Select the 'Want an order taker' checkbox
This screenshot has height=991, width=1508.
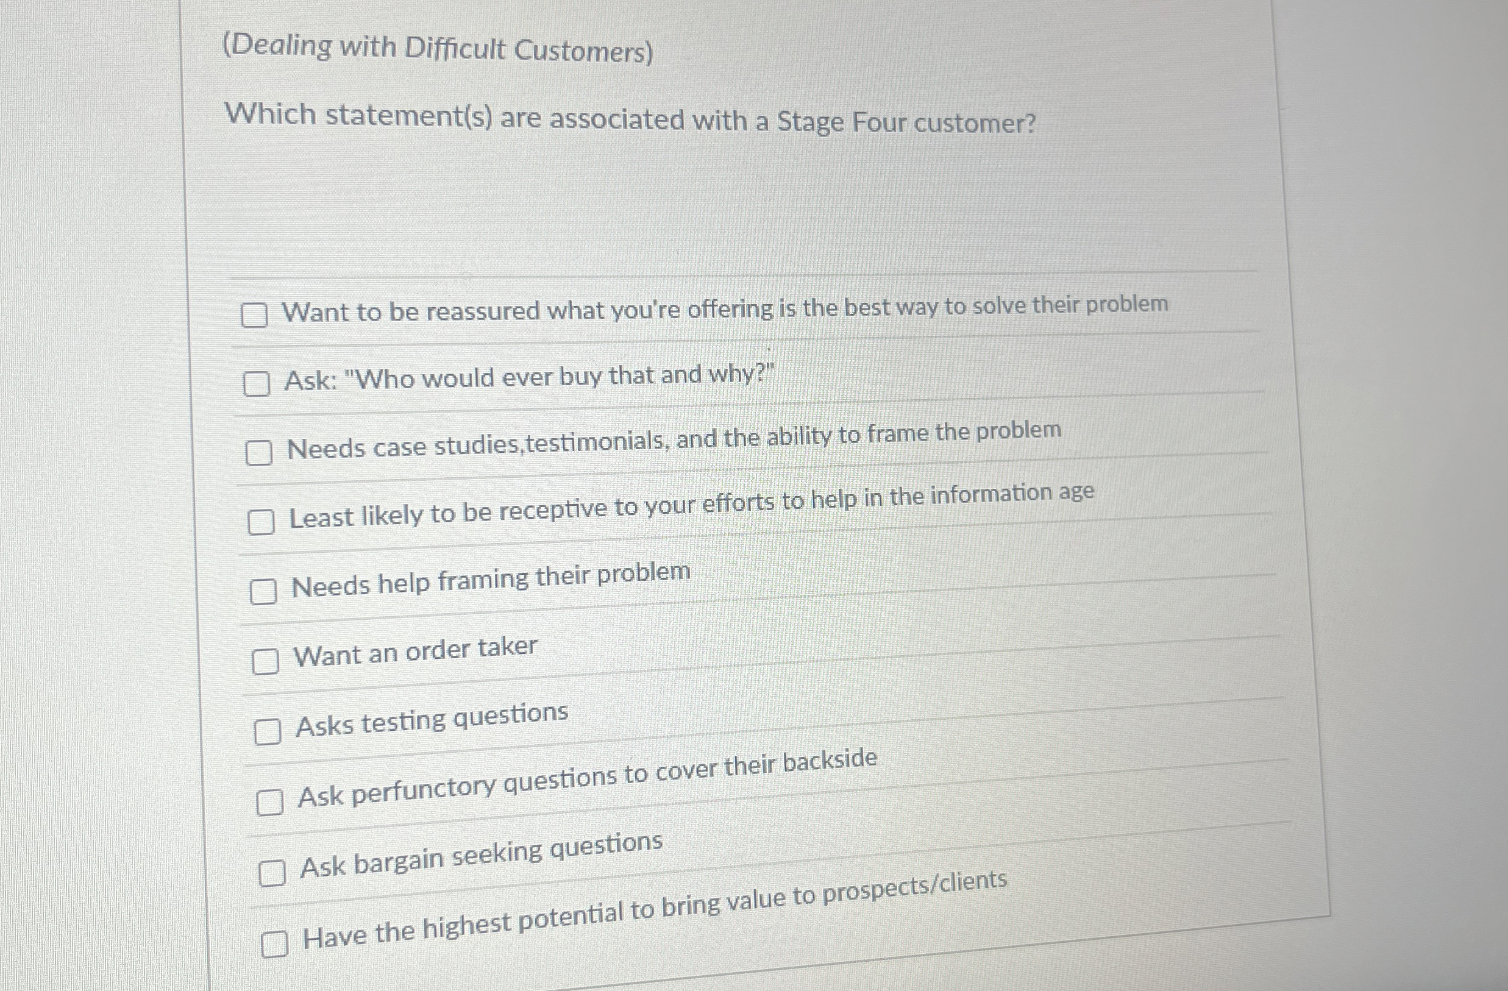(268, 661)
